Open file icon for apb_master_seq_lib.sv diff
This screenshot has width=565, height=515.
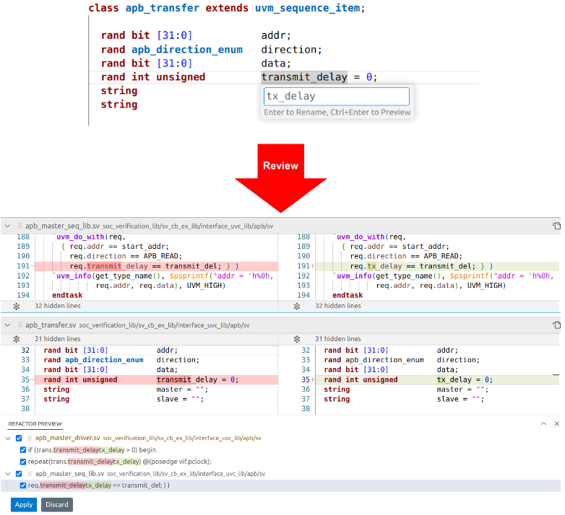pyautogui.click(x=556, y=226)
